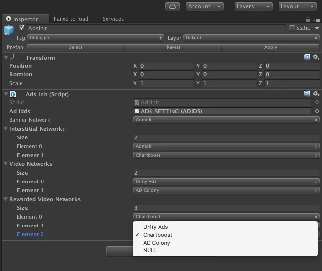
Task: Open Rewarded Video Element 0 Chartboost dropdown
Action: click(x=226, y=217)
